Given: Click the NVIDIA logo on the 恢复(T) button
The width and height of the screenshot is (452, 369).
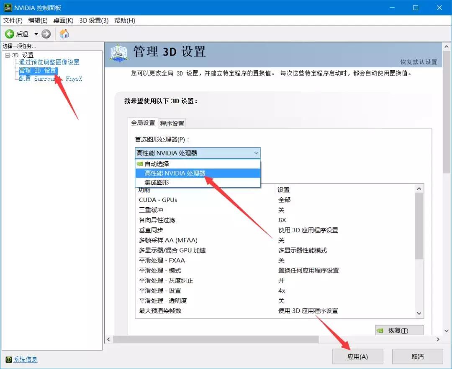Looking at the screenshot, I should [x=380, y=330].
